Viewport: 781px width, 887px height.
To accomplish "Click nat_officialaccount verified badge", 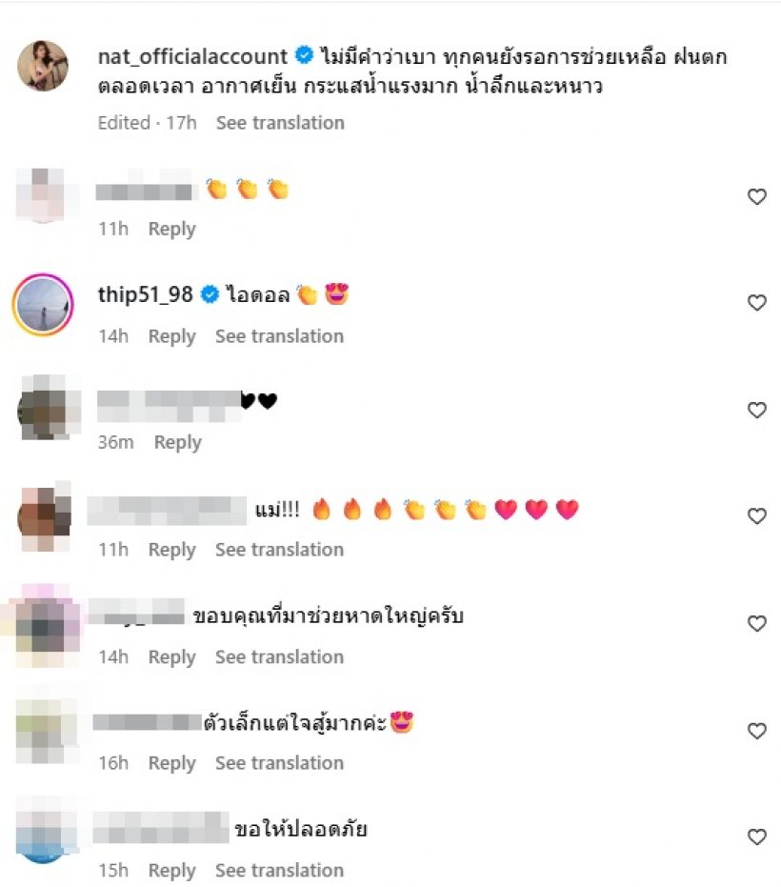I will click(x=304, y=55).
